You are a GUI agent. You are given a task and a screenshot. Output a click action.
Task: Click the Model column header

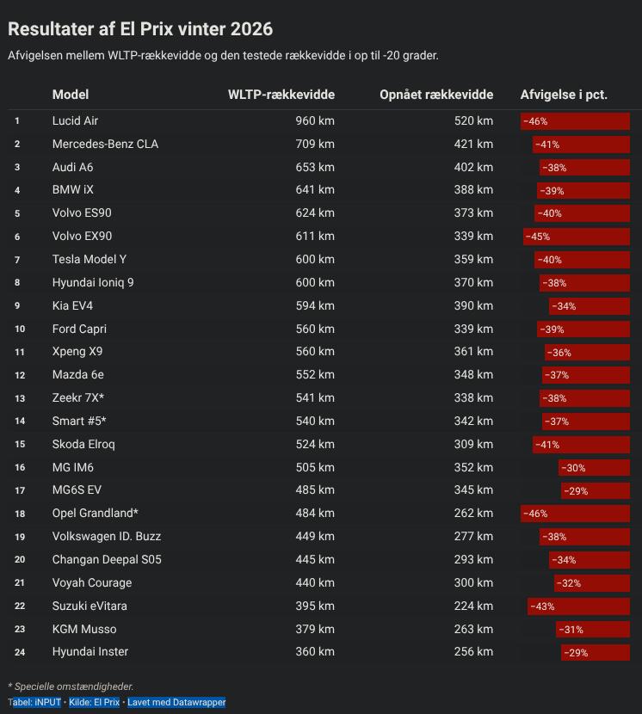click(x=71, y=95)
